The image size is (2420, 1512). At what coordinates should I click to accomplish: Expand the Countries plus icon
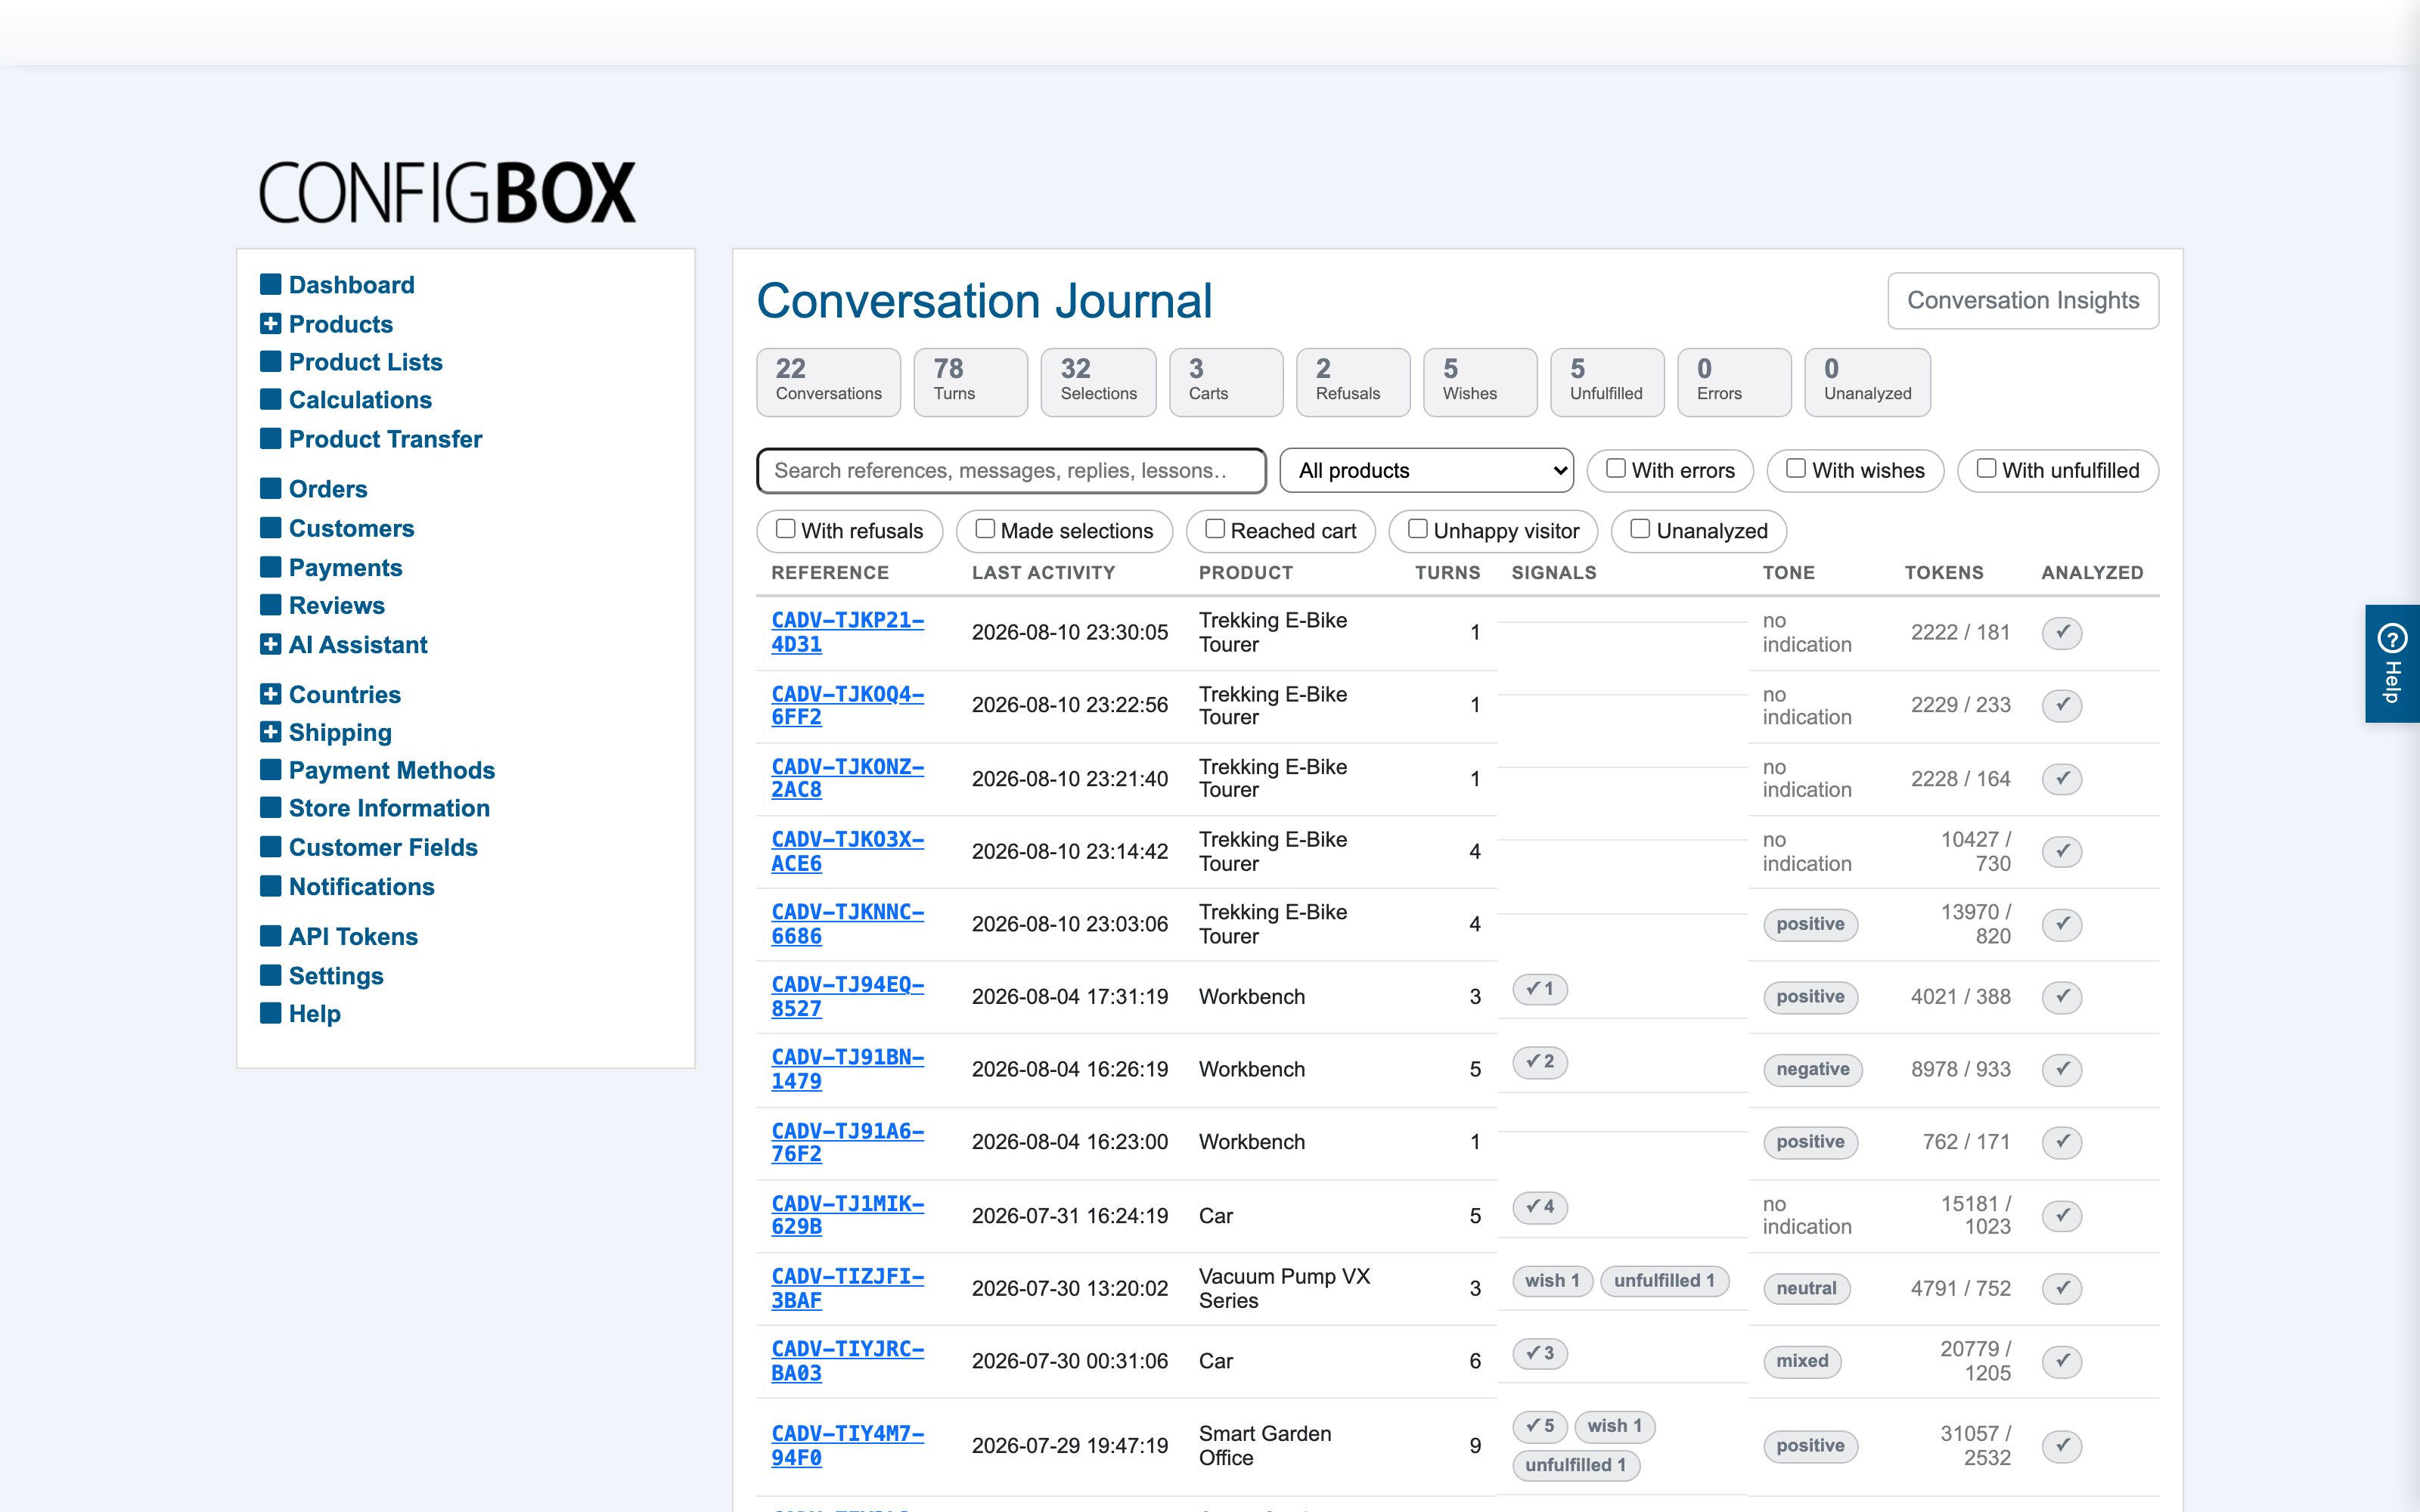270,693
